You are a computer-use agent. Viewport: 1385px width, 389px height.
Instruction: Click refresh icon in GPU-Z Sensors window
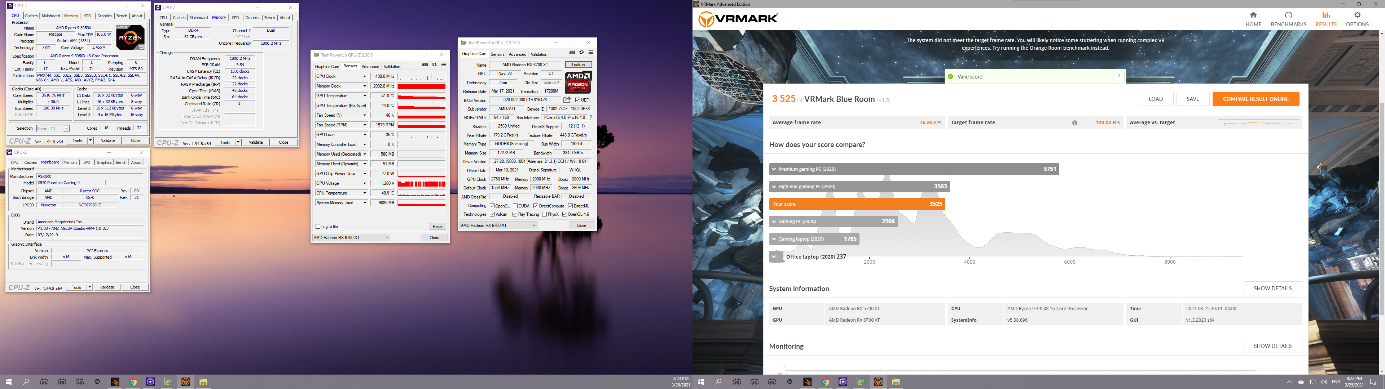434,65
